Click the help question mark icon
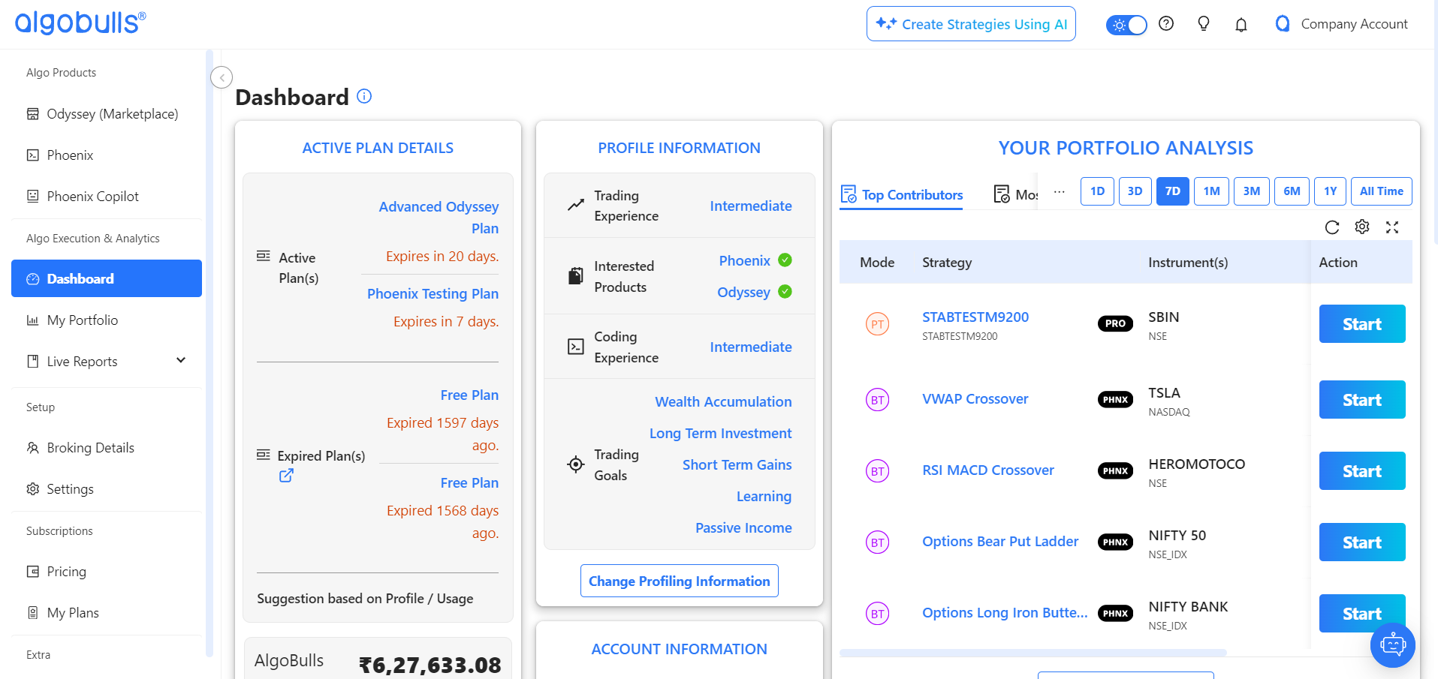This screenshot has height=679, width=1438. pyautogui.click(x=1166, y=24)
